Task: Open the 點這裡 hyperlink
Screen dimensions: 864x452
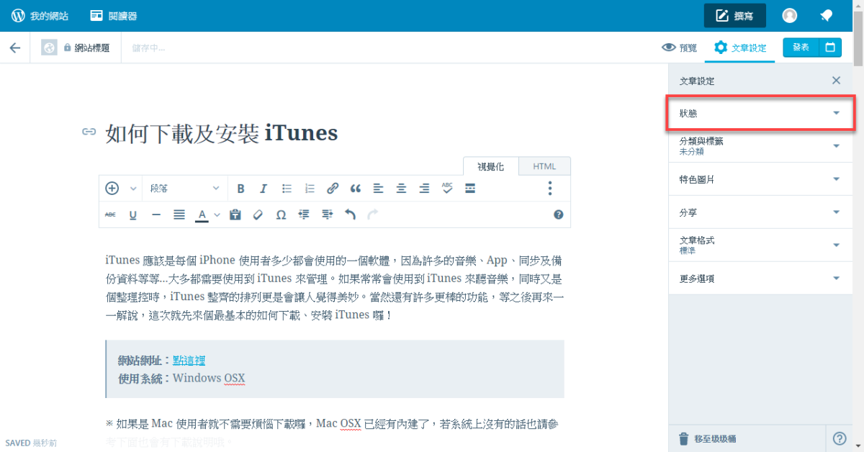Action: 189,361
